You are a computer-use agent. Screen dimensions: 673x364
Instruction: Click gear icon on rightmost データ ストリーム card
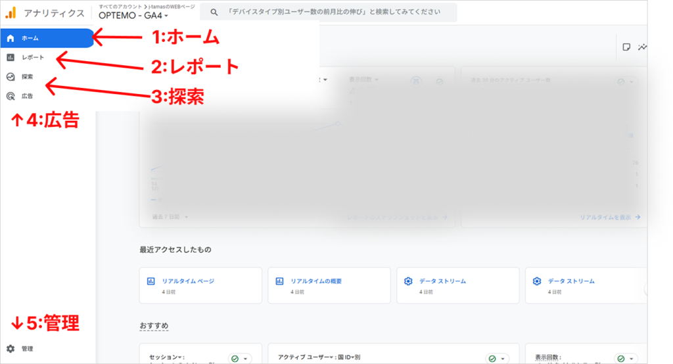click(x=537, y=281)
